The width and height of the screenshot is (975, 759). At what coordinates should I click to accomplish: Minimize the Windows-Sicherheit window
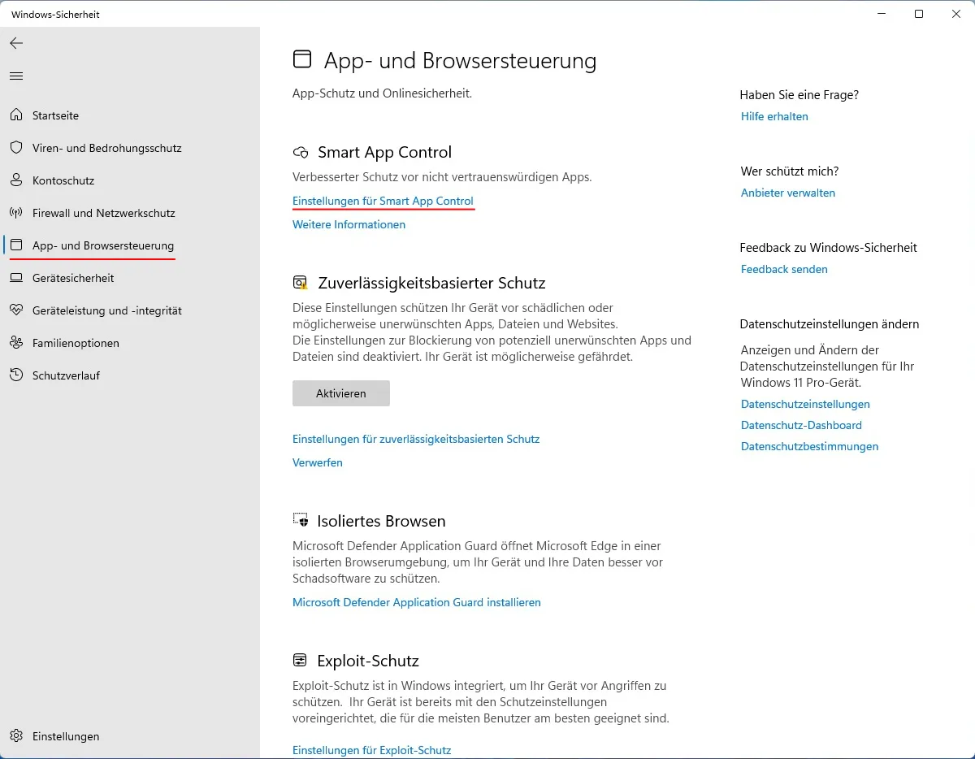click(x=882, y=14)
